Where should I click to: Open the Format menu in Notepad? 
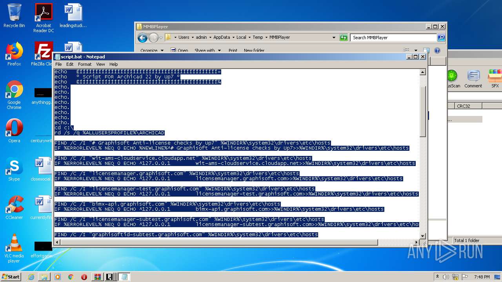[85, 64]
